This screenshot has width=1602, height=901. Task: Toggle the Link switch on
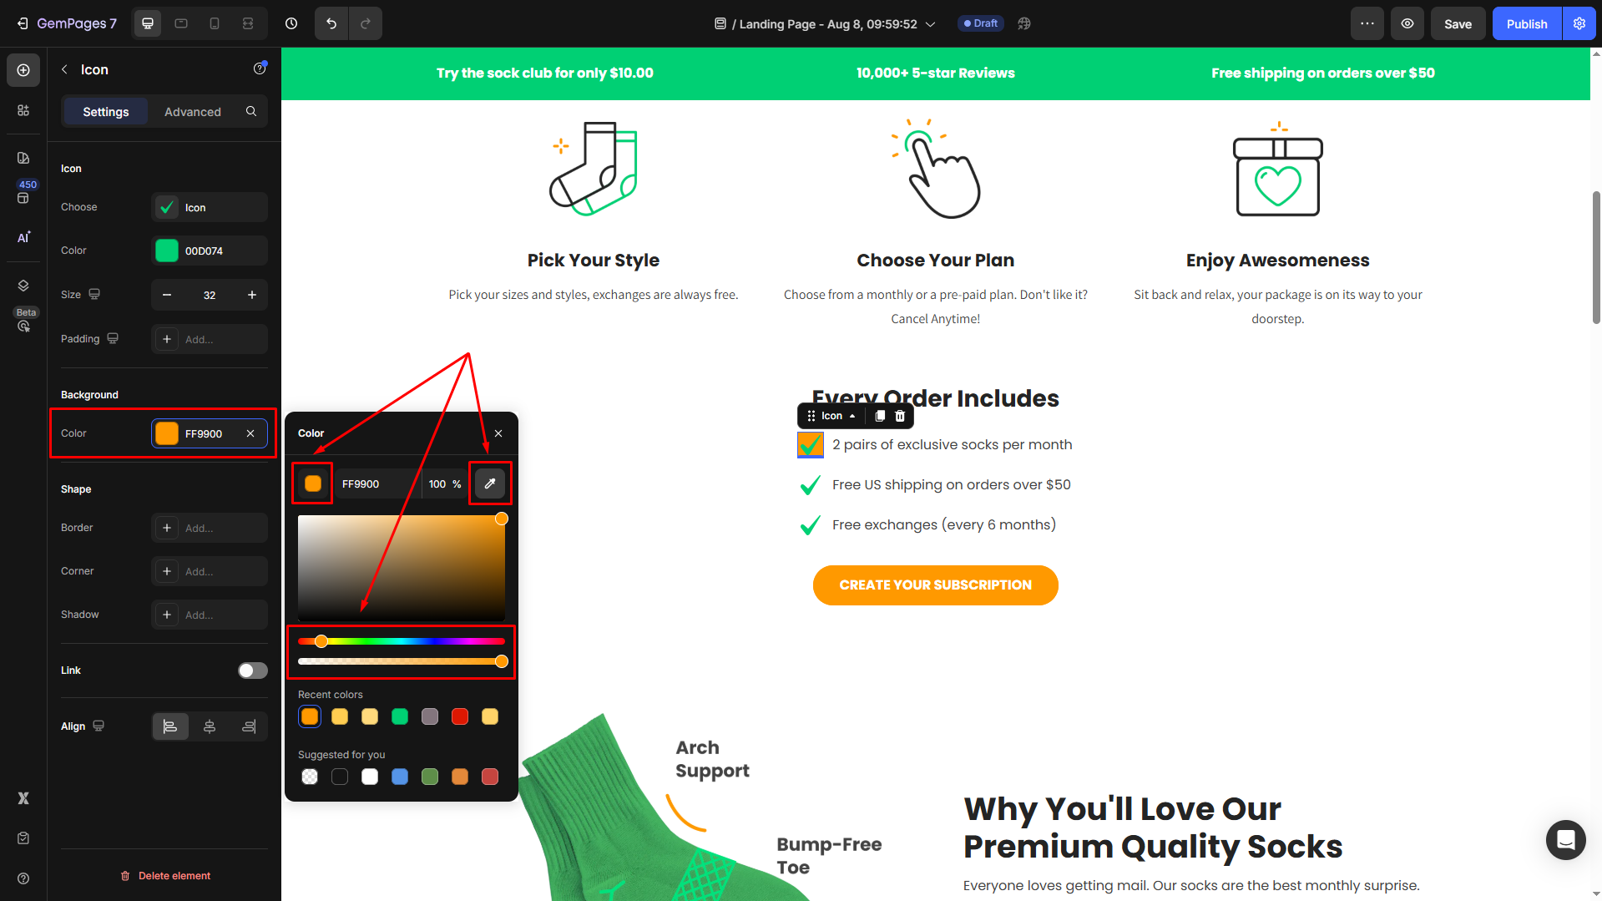(x=252, y=671)
